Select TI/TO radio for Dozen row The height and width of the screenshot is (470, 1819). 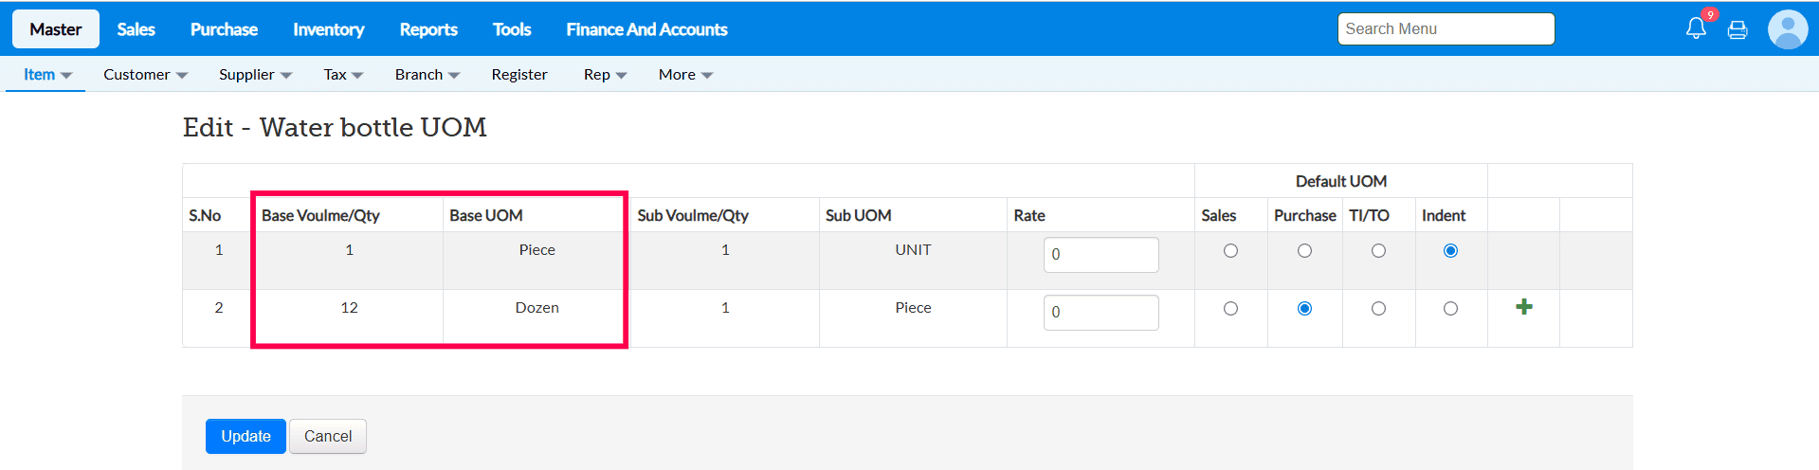pos(1378,309)
